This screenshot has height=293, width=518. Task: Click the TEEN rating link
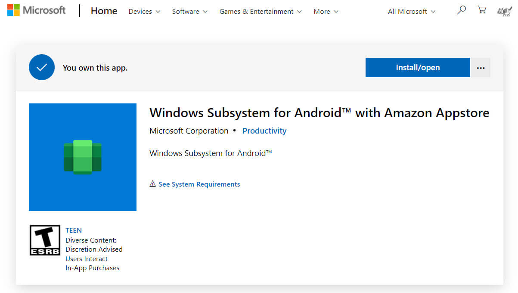[x=74, y=231]
